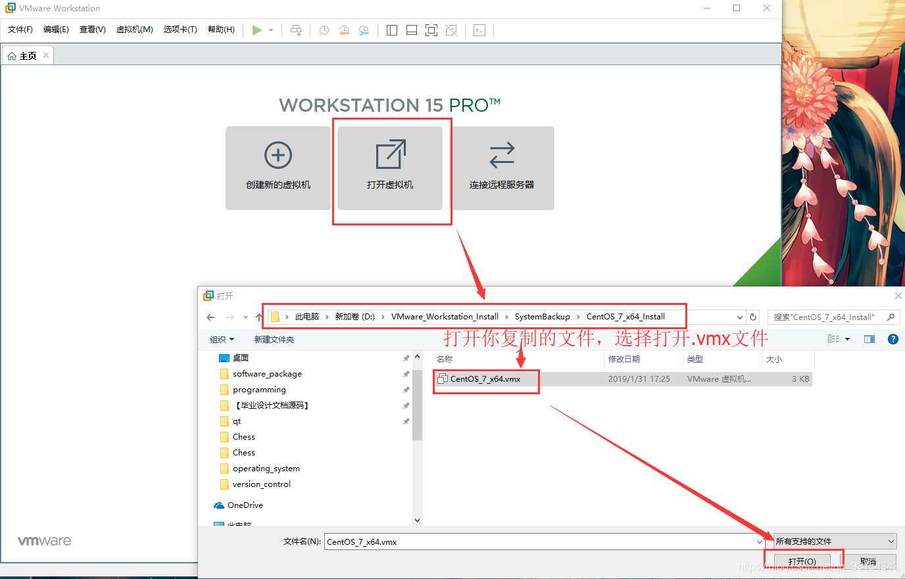Open the 虚拟机(M) menu
Viewport: 905px width, 579px height.
(135, 30)
